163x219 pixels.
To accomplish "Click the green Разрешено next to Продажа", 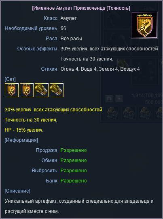I will (74, 150).
